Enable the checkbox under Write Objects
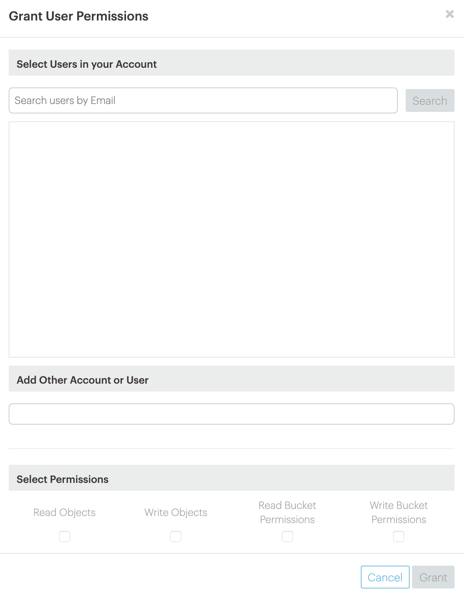Viewport: 464px width, 594px height. tap(176, 536)
